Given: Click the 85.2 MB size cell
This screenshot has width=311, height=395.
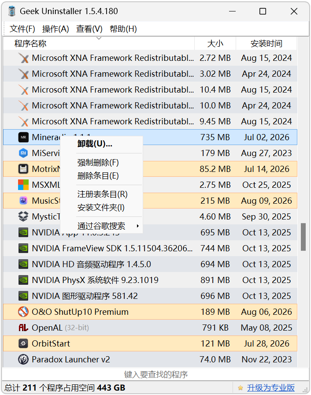Looking at the screenshot, I should click(215, 169).
